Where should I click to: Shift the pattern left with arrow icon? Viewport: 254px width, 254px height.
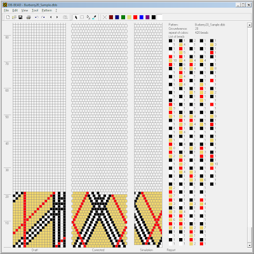(51, 17)
